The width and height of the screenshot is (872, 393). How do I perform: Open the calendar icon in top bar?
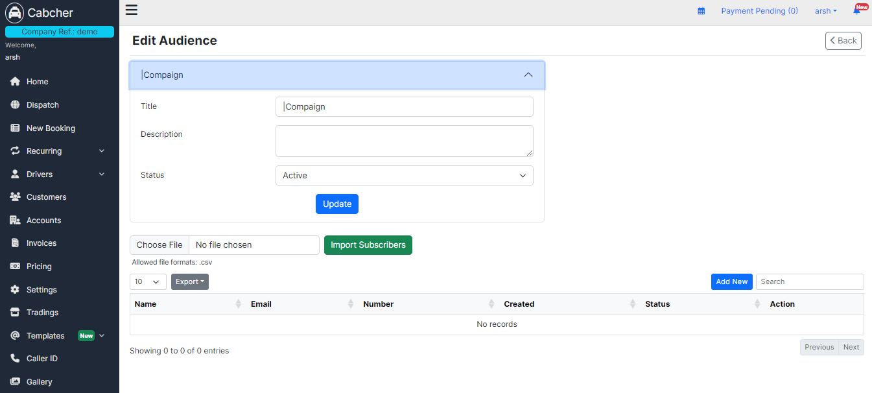pyautogui.click(x=701, y=11)
